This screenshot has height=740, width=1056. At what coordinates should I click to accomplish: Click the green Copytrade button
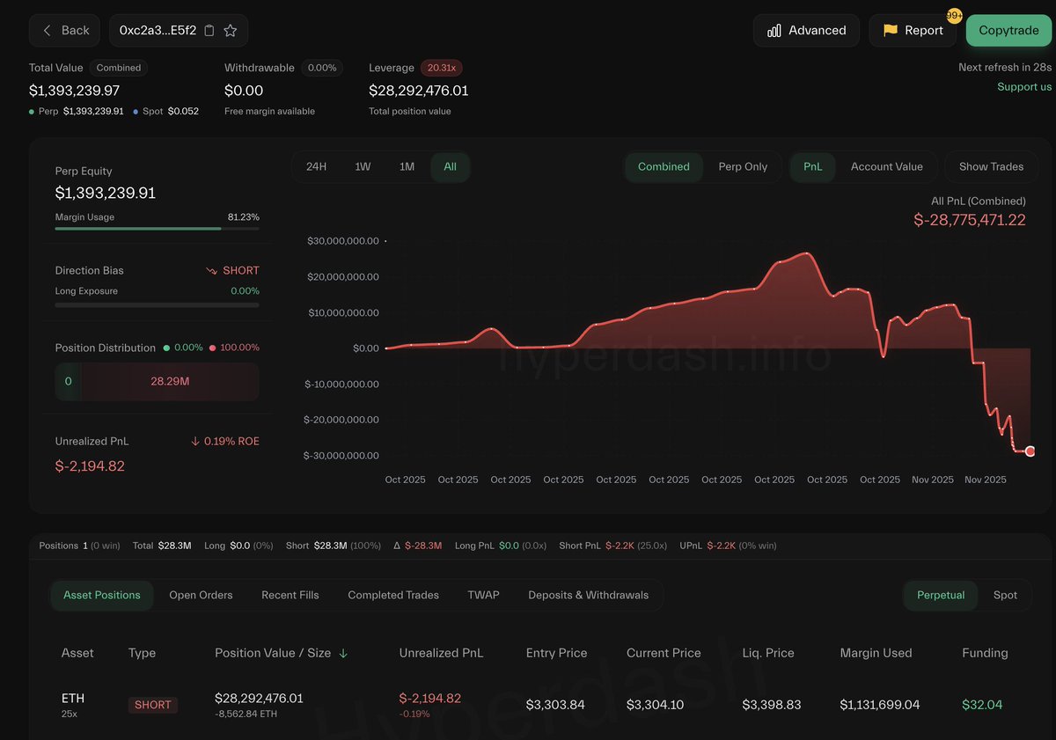pos(1008,31)
